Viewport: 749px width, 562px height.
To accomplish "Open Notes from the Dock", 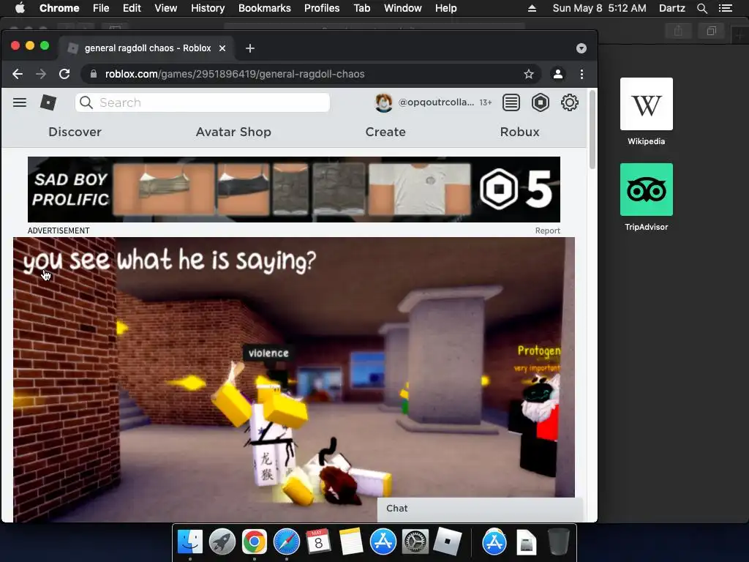I will (x=350, y=542).
